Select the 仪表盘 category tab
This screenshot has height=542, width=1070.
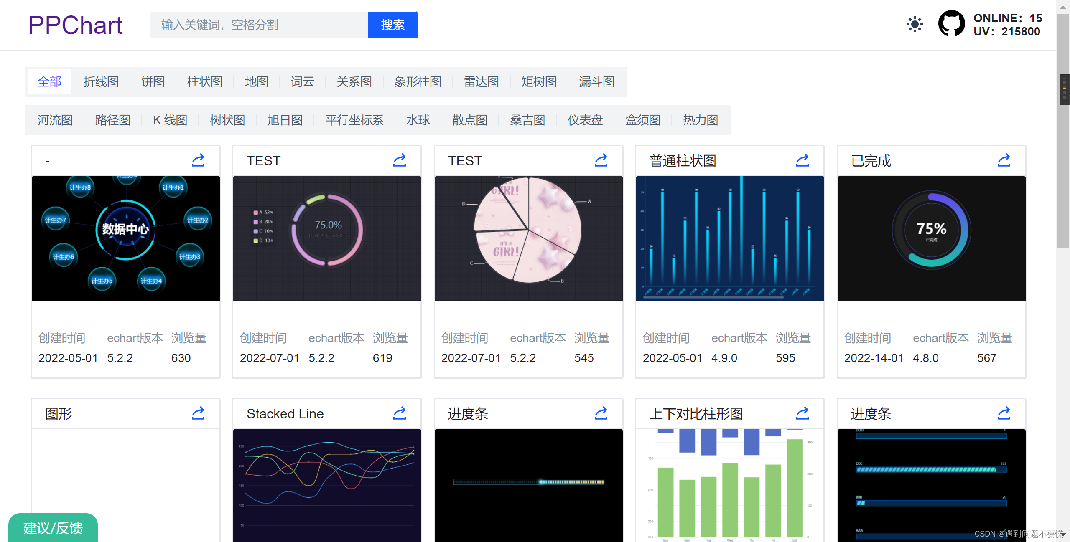pyautogui.click(x=585, y=120)
